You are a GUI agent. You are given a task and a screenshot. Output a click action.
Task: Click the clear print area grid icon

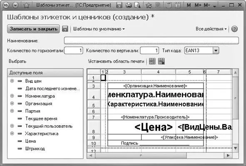click(161, 61)
